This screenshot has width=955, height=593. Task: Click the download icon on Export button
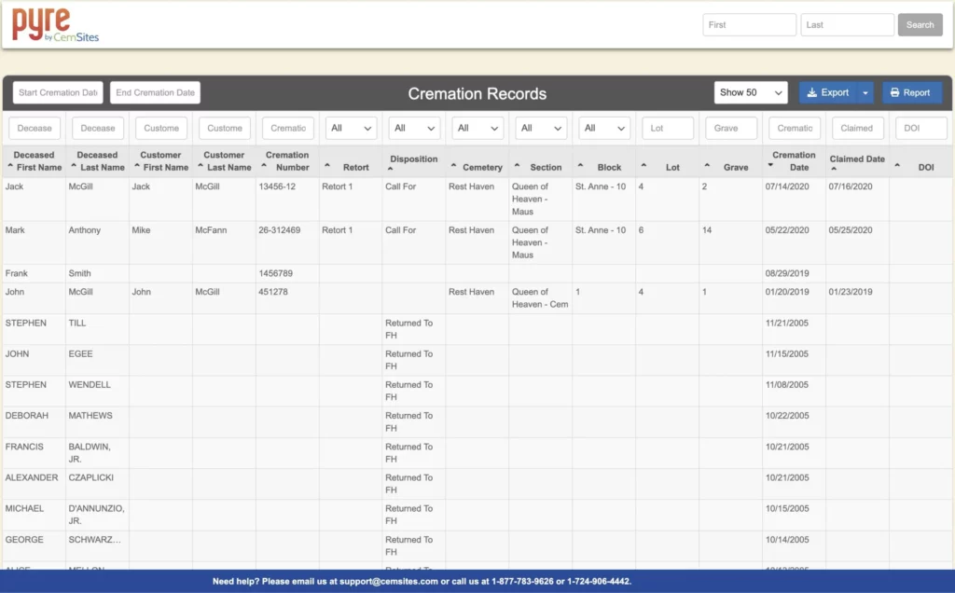point(812,92)
